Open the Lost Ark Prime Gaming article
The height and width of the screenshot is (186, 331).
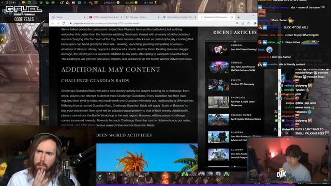tap(244, 50)
